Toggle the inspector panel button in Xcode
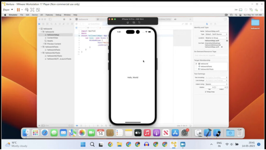The image size is (266, 150). pos(225,19)
